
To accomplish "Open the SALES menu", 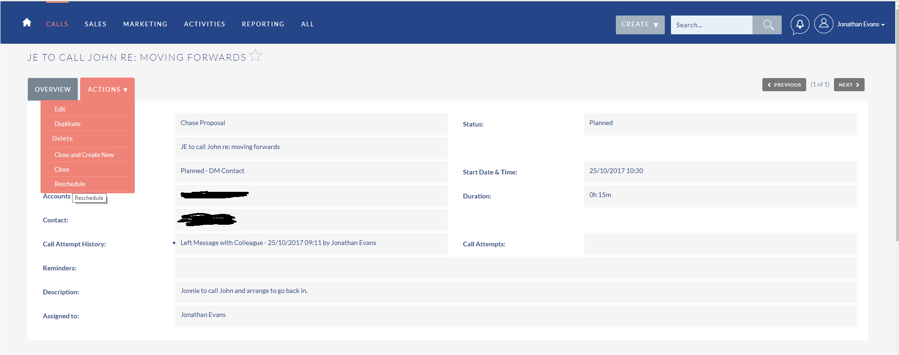I will coord(96,24).
